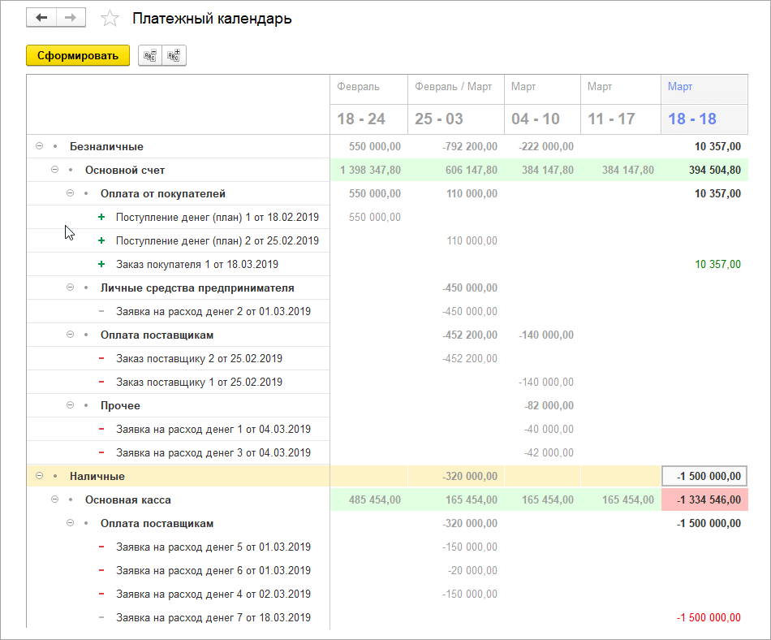Add page to favorites with star icon
This screenshot has width=771, height=640.
[x=110, y=19]
